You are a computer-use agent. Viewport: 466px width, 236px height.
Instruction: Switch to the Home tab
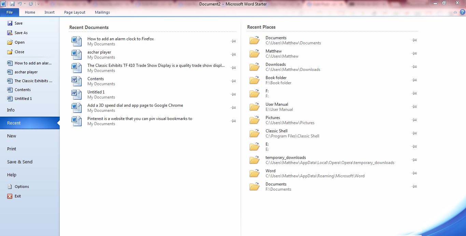[30, 12]
